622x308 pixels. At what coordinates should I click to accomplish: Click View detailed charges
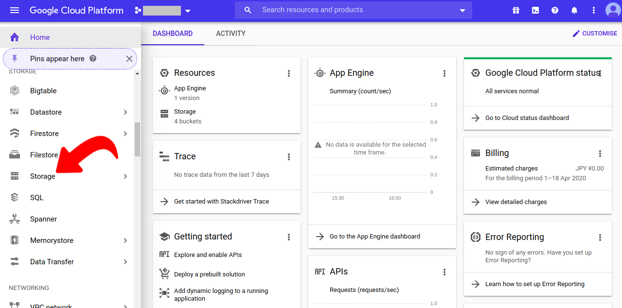(516, 202)
